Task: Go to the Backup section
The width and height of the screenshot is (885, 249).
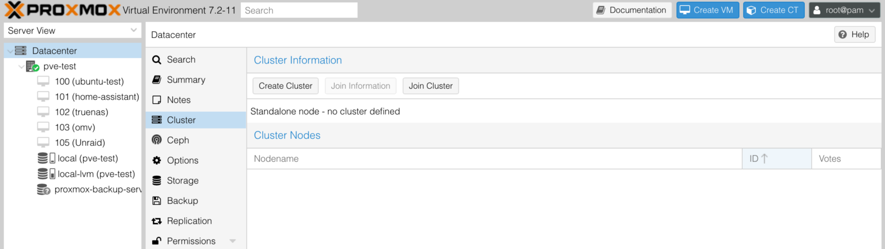Action: pos(182,201)
